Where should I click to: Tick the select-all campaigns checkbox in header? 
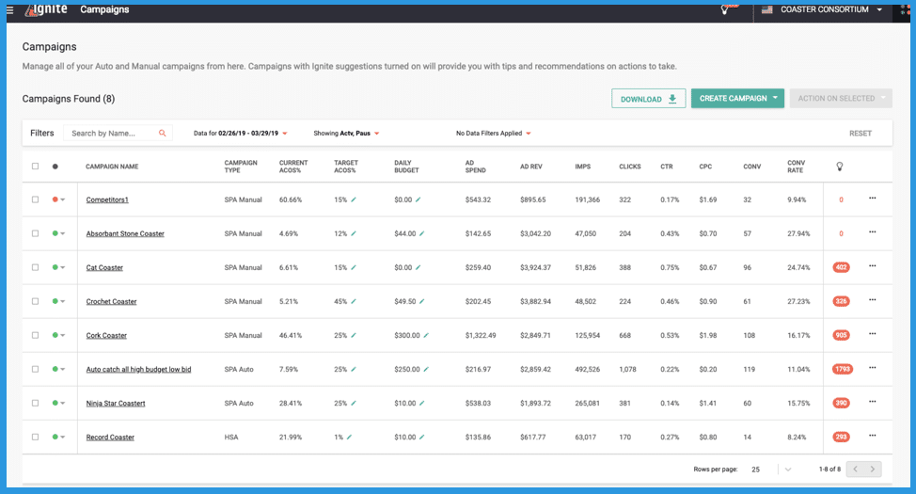pyautogui.click(x=35, y=166)
